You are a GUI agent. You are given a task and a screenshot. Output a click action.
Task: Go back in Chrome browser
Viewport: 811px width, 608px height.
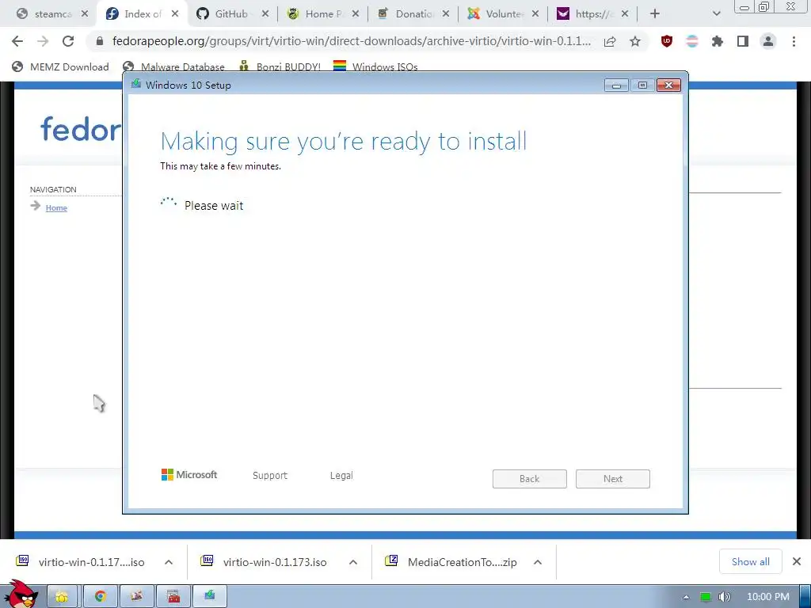[x=17, y=41]
